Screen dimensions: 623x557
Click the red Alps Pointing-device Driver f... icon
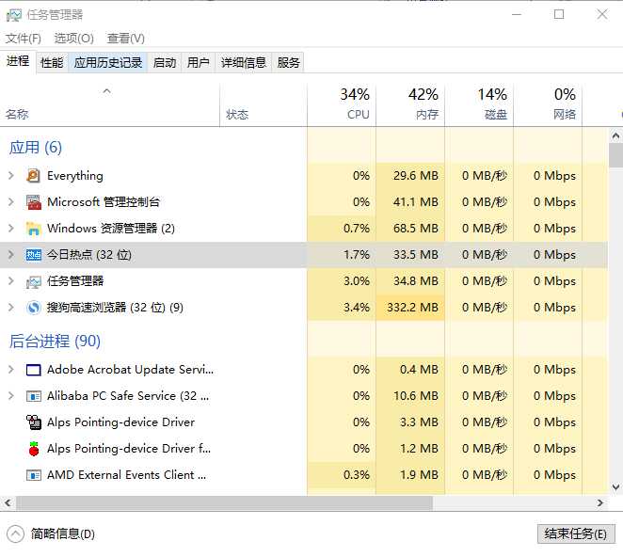point(34,449)
